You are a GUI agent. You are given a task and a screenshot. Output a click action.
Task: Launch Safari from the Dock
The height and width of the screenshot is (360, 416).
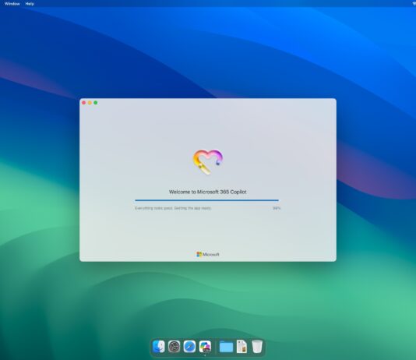[189, 347]
